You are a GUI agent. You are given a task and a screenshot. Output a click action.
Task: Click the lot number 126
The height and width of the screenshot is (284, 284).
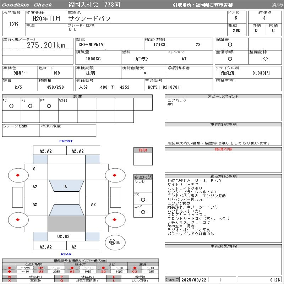coord(13,24)
